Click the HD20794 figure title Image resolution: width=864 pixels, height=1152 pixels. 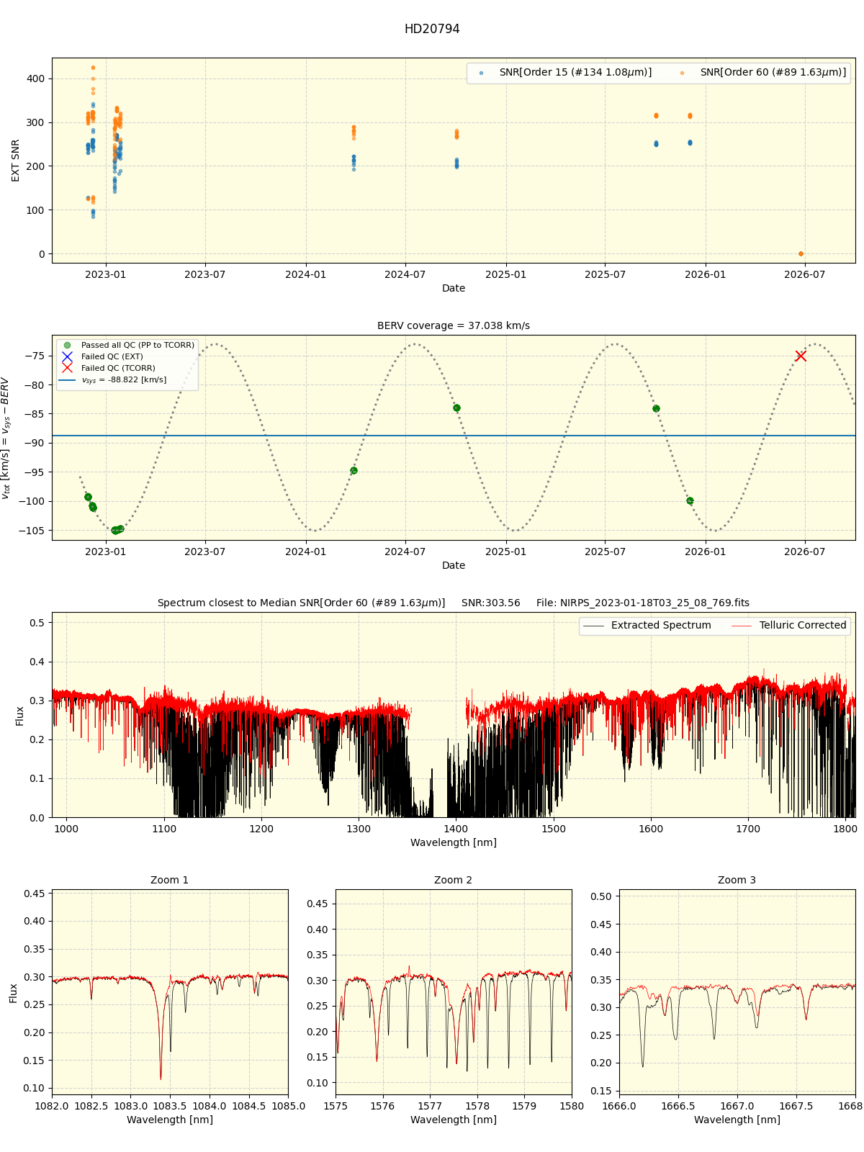[432, 30]
